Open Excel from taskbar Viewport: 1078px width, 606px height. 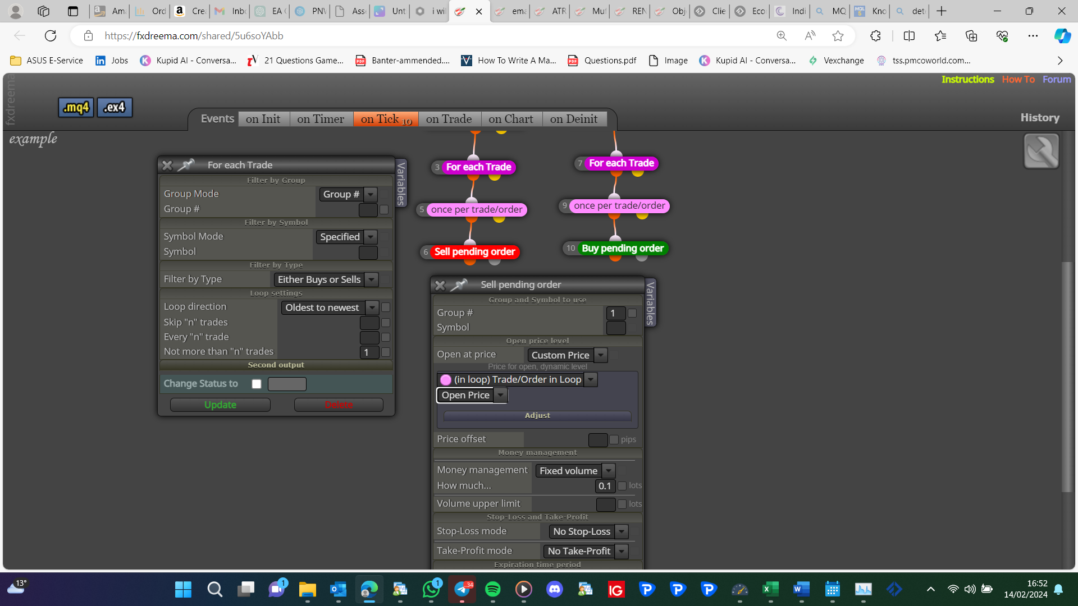(x=770, y=589)
